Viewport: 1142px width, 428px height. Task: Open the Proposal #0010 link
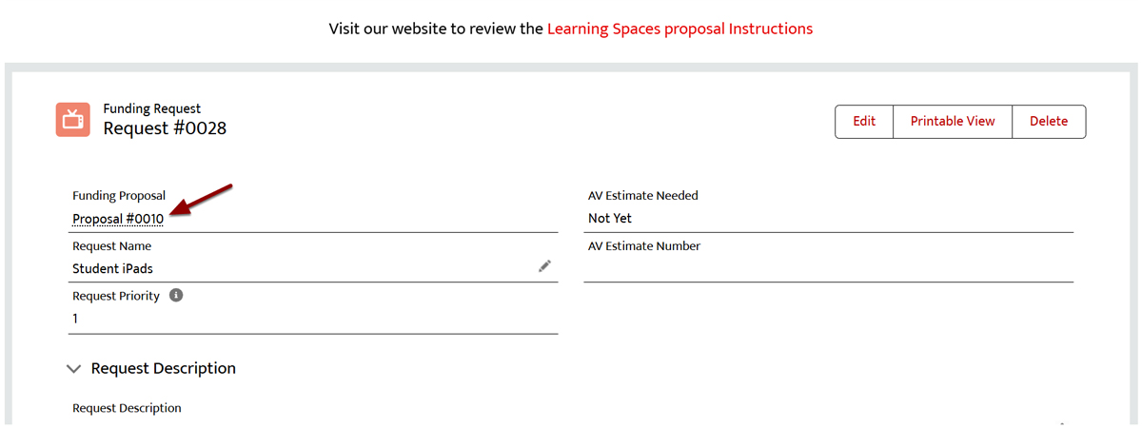pyautogui.click(x=118, y=219)
